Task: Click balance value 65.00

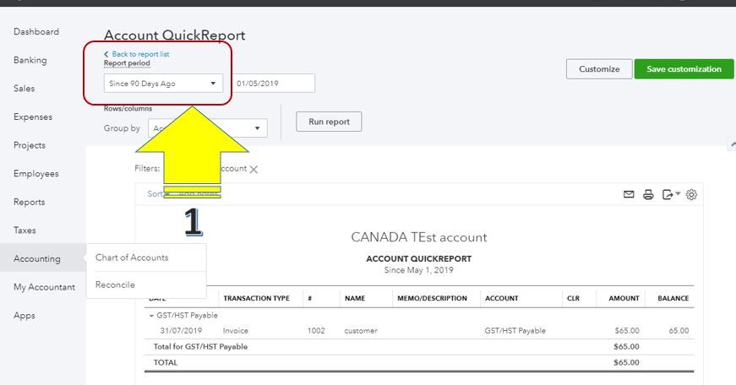Action: [679, 331]
